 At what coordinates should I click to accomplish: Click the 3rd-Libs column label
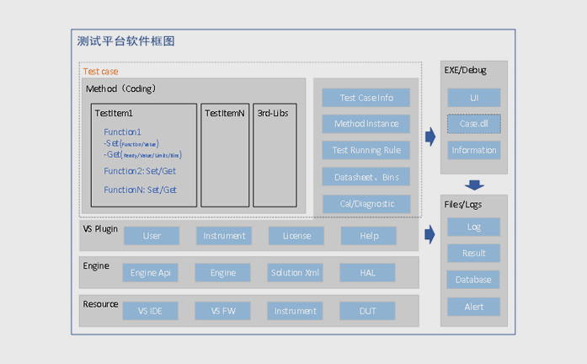click(x=273, y=113)
